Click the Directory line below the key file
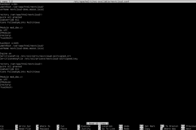The image size is (196, 130). pyautogui.click(x=21, y=64)
